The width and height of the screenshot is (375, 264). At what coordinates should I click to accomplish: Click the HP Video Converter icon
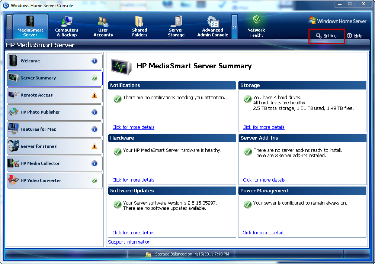[x=13, y=180]
